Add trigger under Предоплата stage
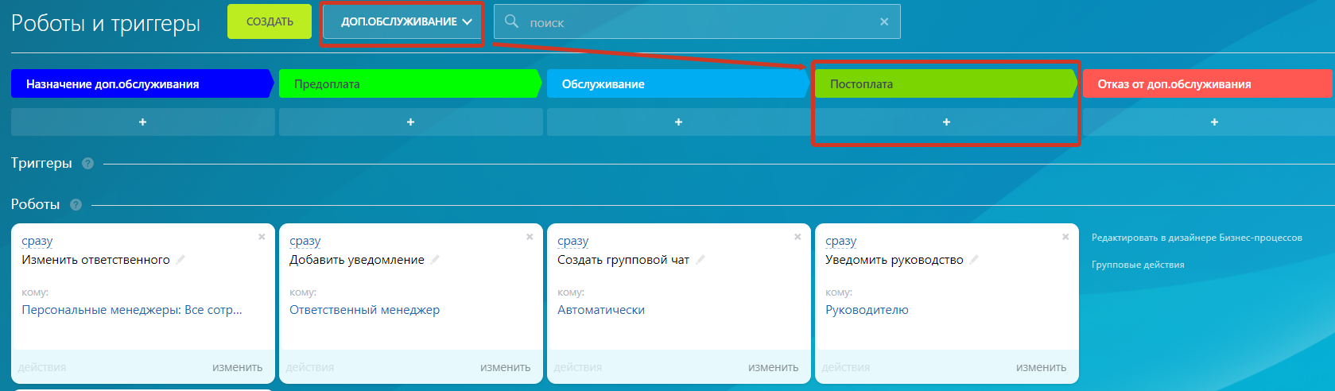 (411, 122)
